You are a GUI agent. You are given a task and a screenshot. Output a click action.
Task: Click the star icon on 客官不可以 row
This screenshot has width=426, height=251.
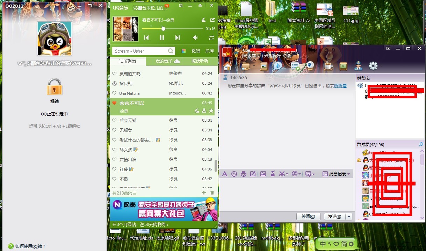click(x=211, y=111)
